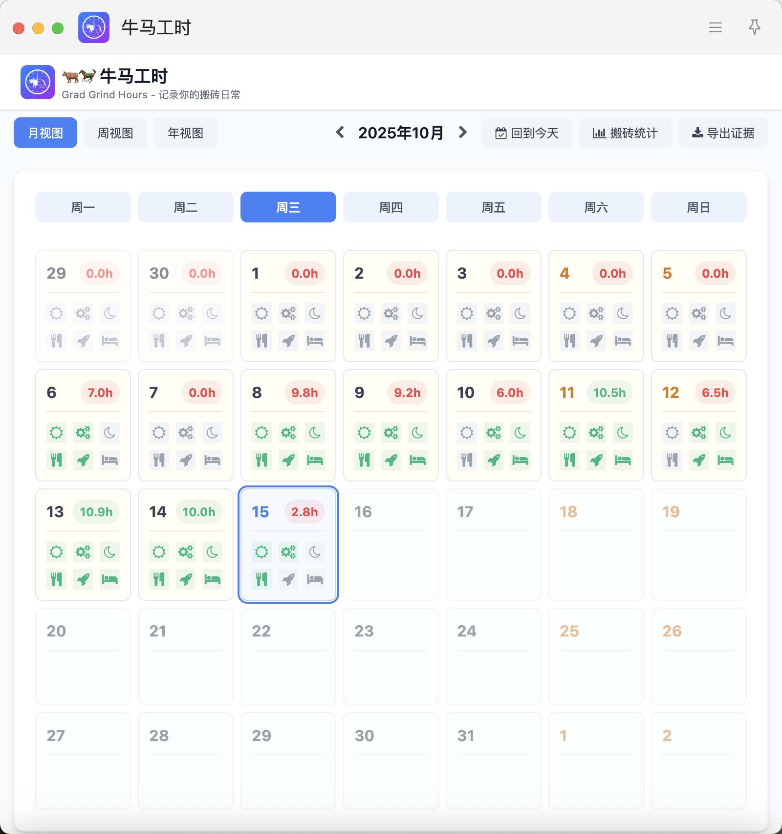Click the meal icon on day 14
Viewport: 782px width, 834px height.
point(159,579)
